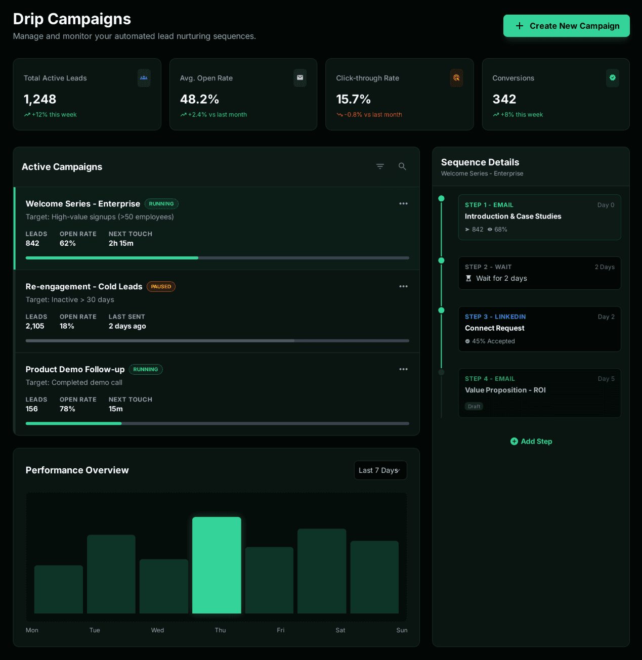Click the search icon in Active Campaigns

[x=402, y=166]
